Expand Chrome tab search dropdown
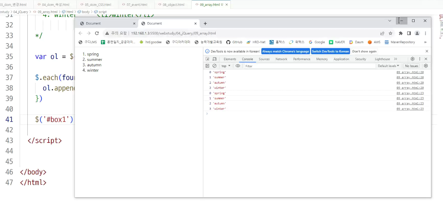Viewport: 443px width, 223px height. point(390,21)
